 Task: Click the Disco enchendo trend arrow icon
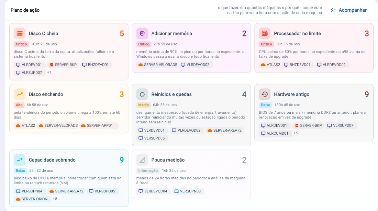pos(20,94)
